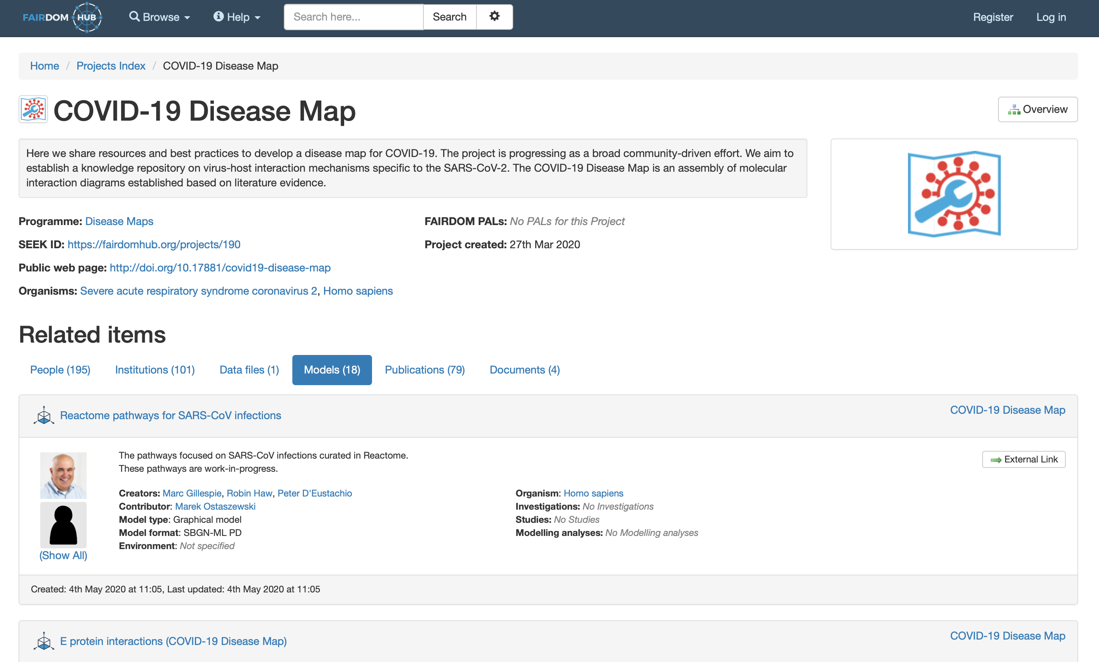Open the Browse dropdown menu
Image resolution: width=1099 pixels, height=662 pixels.
click(160, 17)
